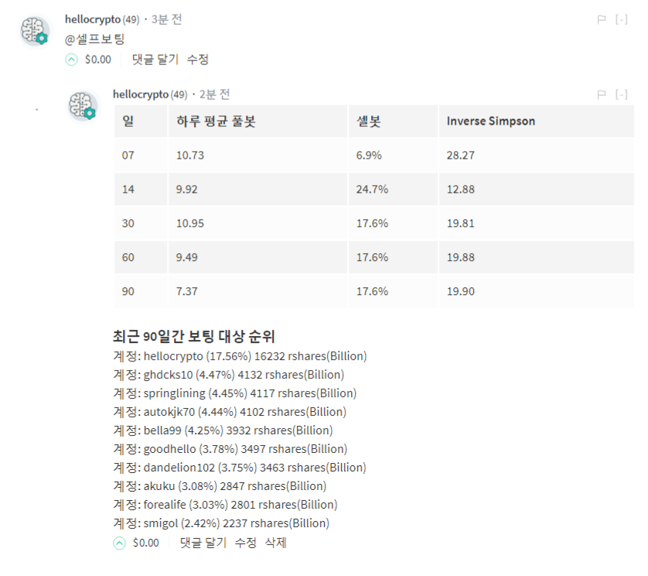The image size is (648, 576).
Task: Select table cell 19.81
Action: (x=537, y=224)
